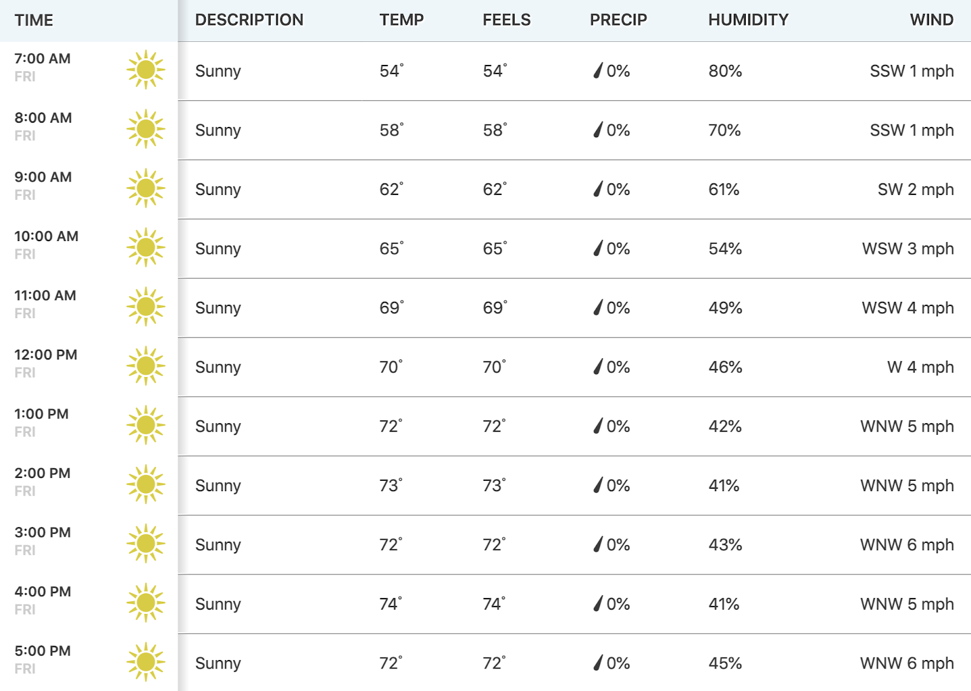Click the raindrop precip icon at 8:00 AM

pyautogui.click(x=598, y=129)
